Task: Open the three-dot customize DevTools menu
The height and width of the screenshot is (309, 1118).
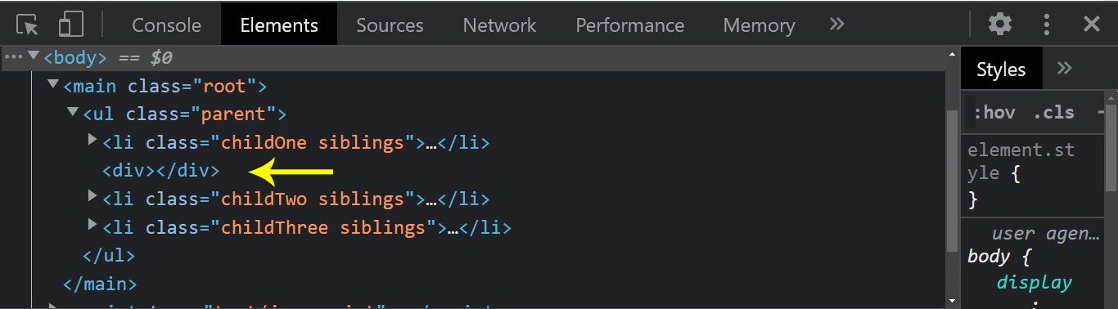Action: (1047, 24)
